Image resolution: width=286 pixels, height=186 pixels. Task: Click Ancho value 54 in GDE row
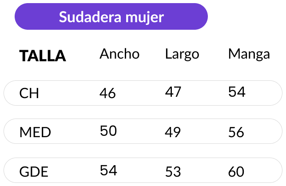108,170
